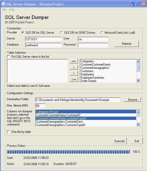Open the File menu
This screenshot has height=171, width=147.
(4, 10)
